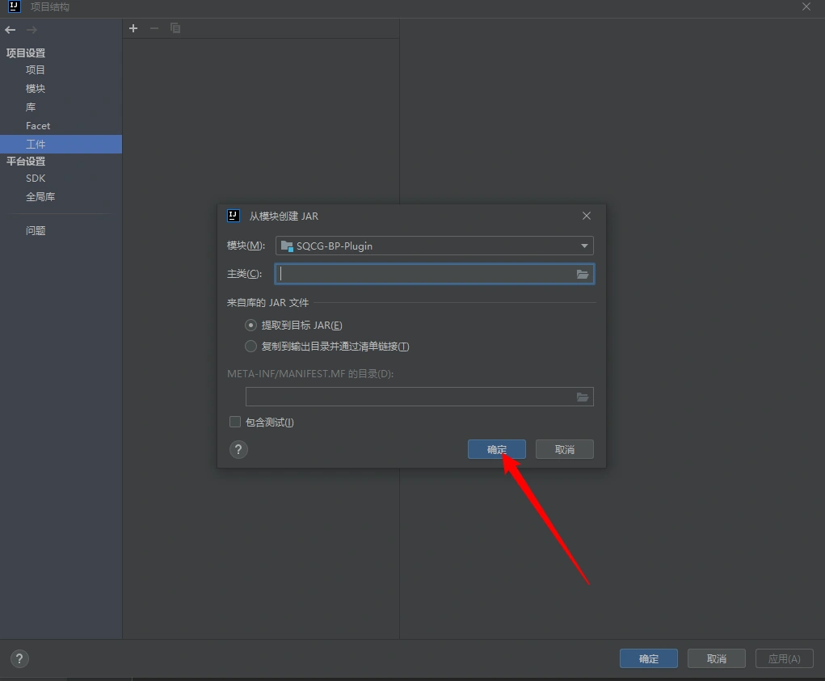Screen dimensions: 825x681
Task: Select 全局库 in the sidebar
Action: (x=40, y=197)
